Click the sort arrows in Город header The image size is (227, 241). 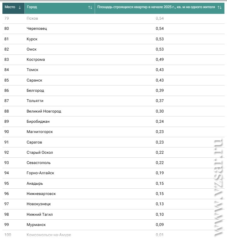90,7
